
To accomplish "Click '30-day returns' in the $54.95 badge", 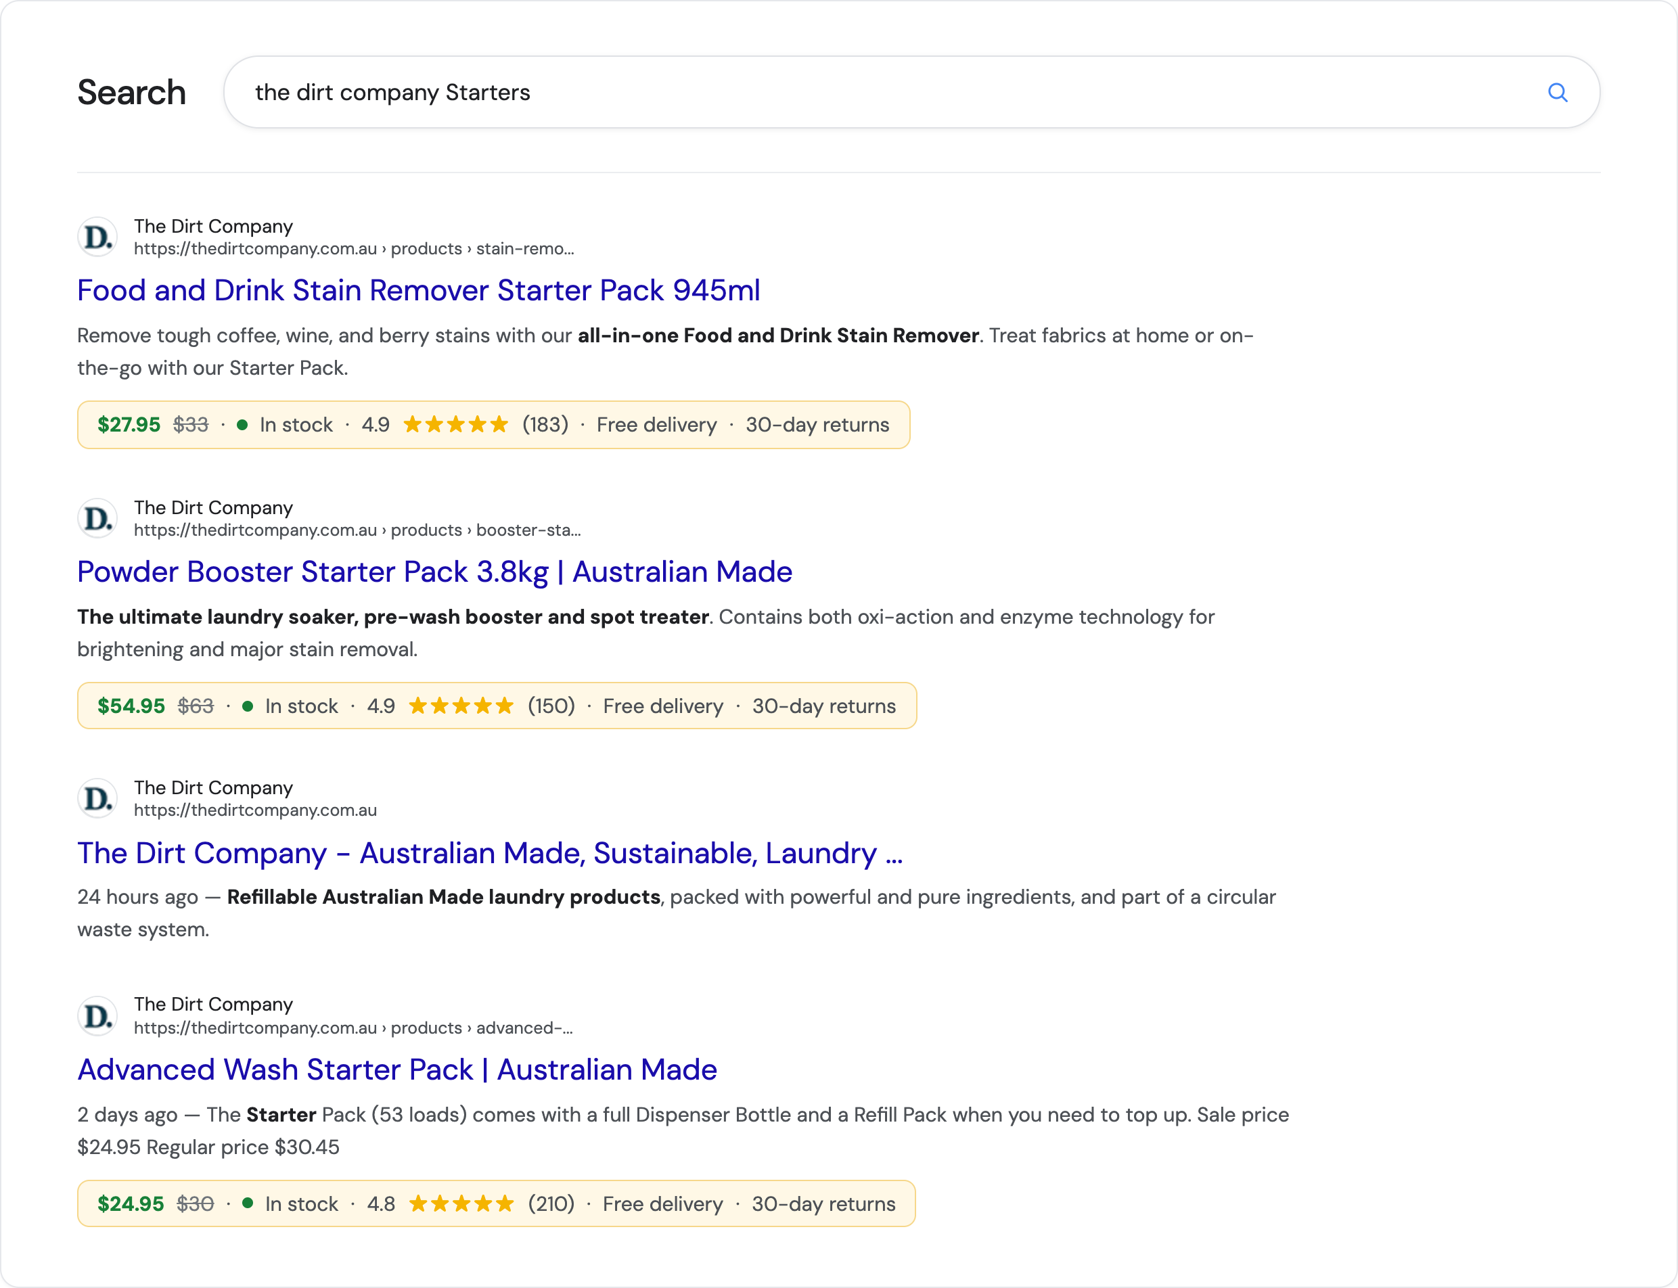I will pyautogui.click(x=823, y=706).
